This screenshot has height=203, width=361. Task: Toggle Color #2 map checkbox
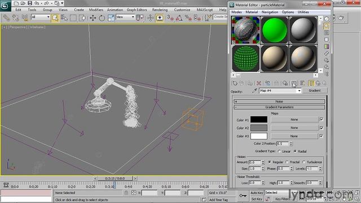coord(322,128)
